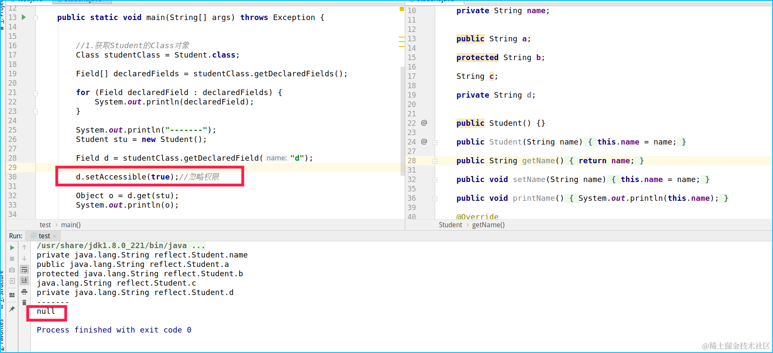Click 'Process finished with exit code 0' text

[114, 330]
